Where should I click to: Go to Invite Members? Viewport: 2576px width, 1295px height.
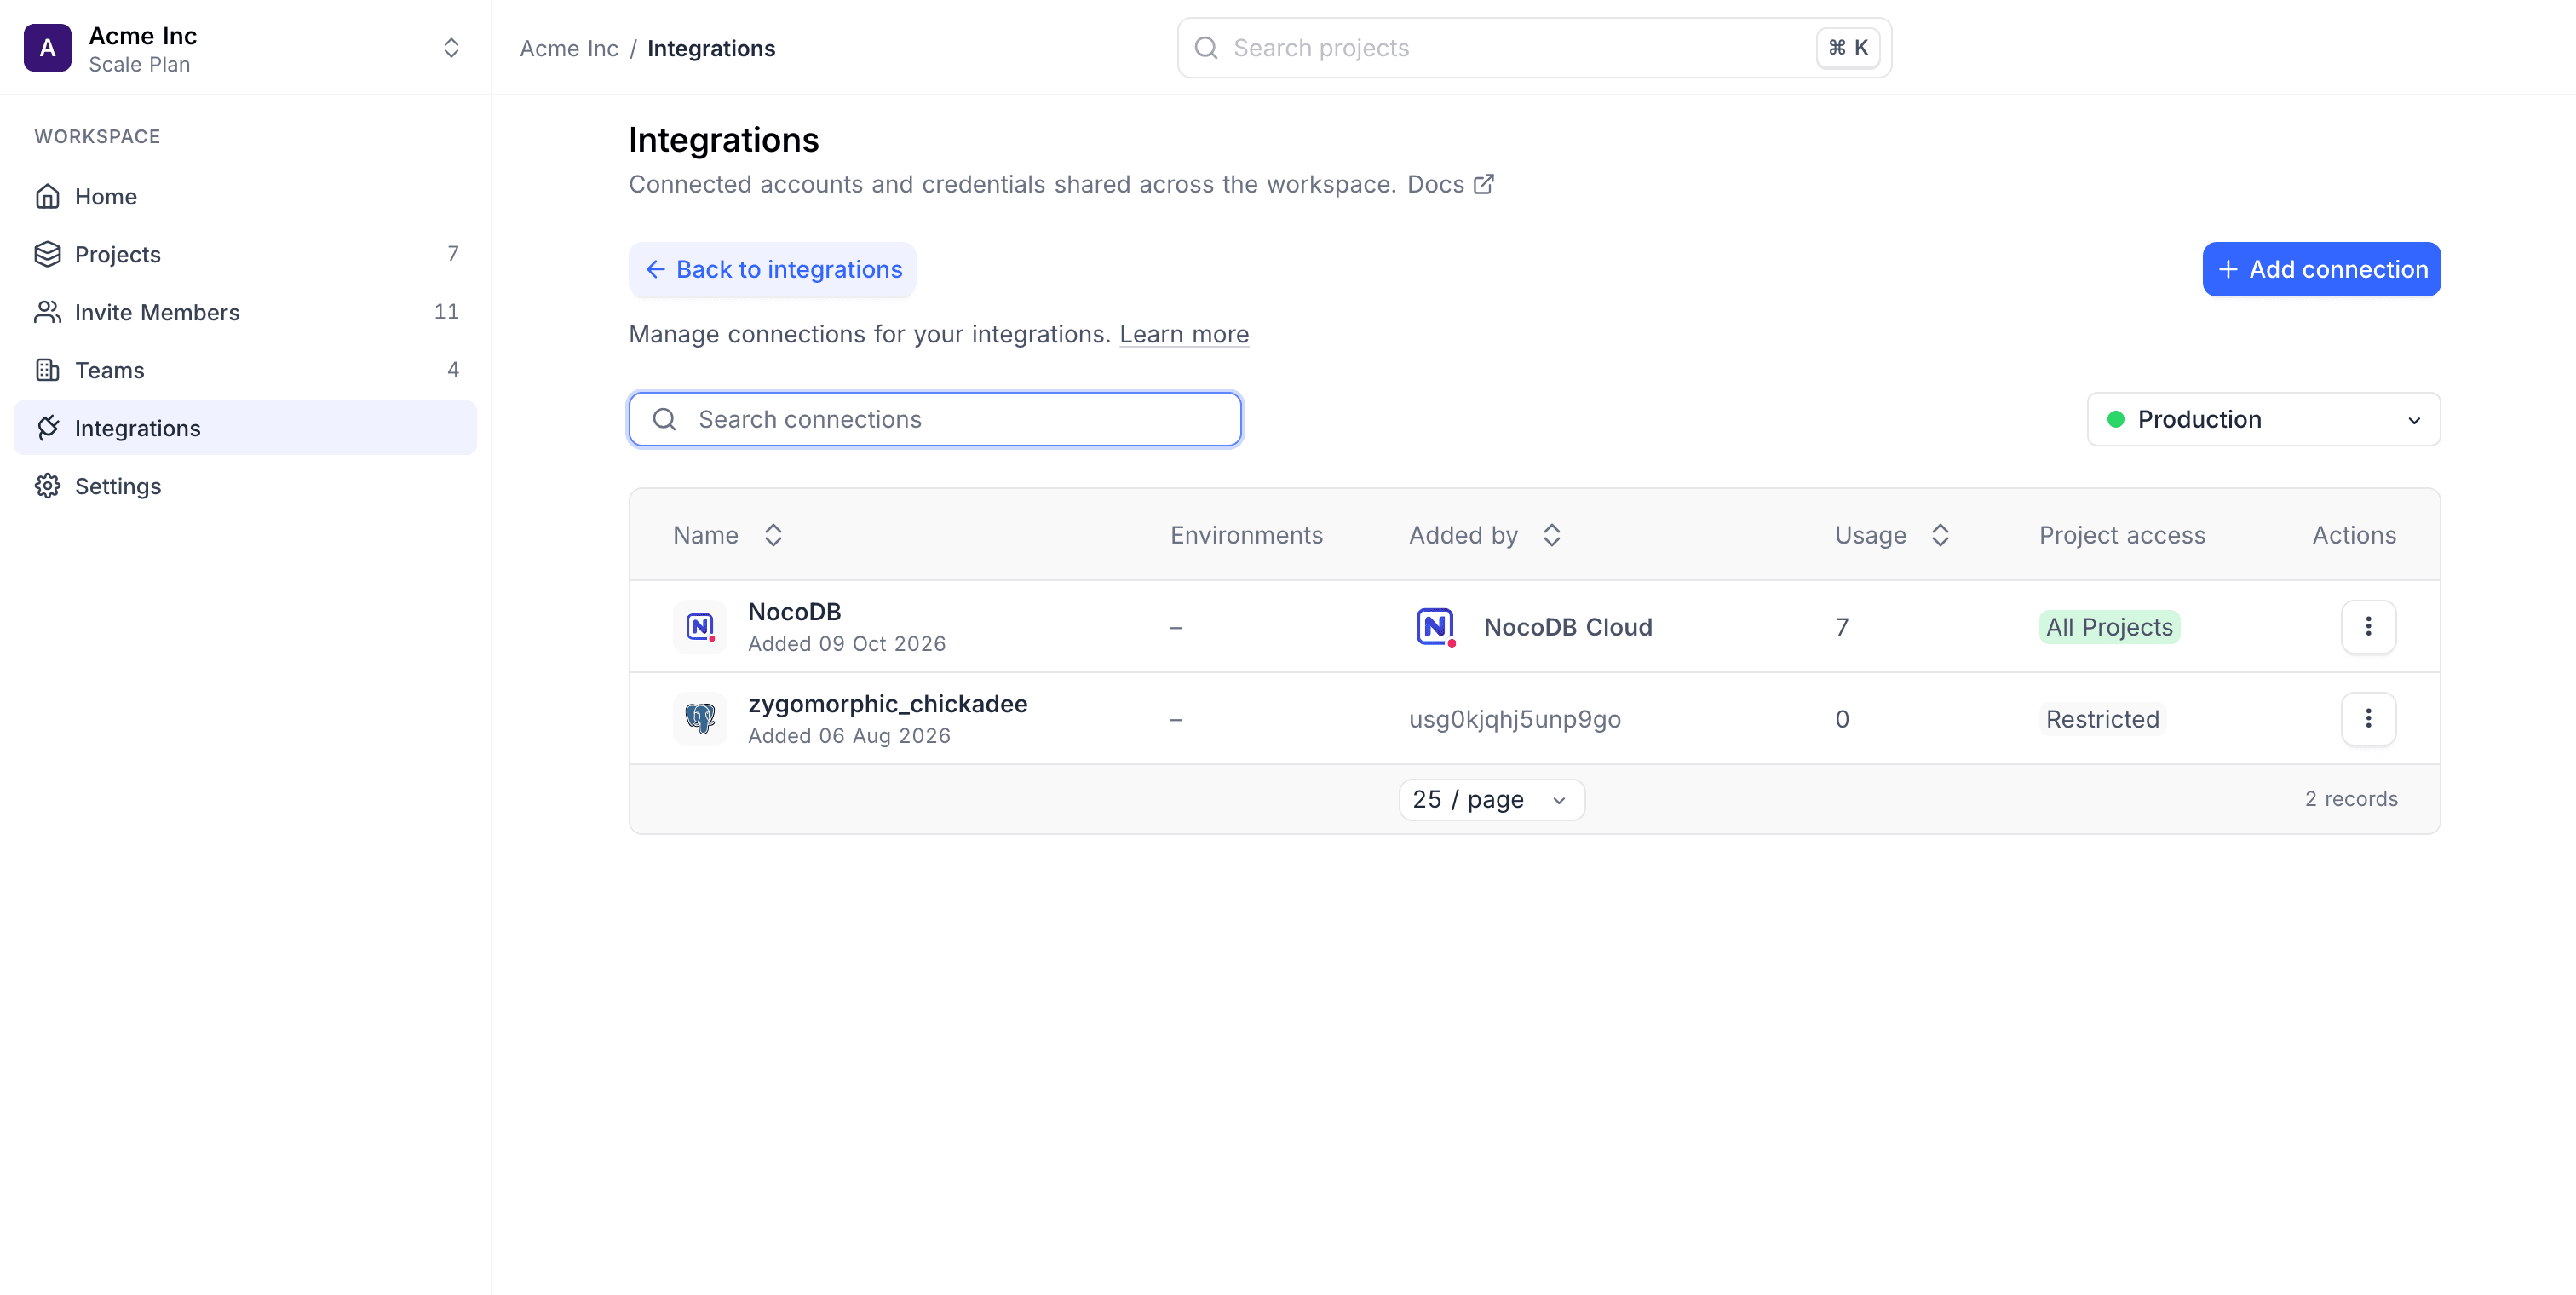pyautogui.click(x=245, y=312)
